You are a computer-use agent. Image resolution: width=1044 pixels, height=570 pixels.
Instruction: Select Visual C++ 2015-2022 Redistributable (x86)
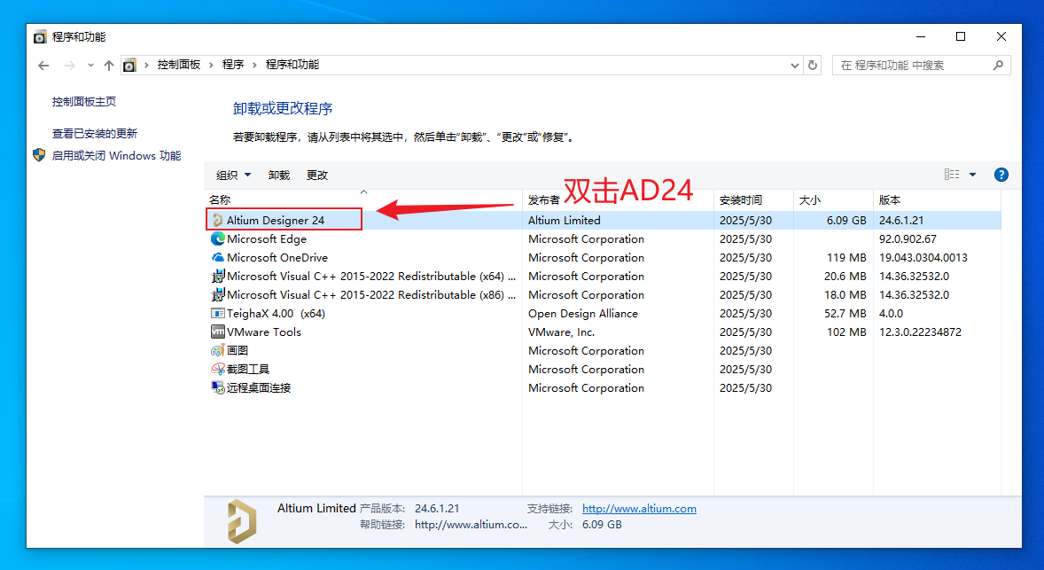(370, 294)
